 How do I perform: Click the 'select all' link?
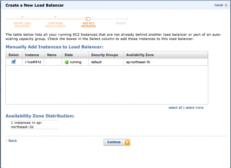click(175, 108)
